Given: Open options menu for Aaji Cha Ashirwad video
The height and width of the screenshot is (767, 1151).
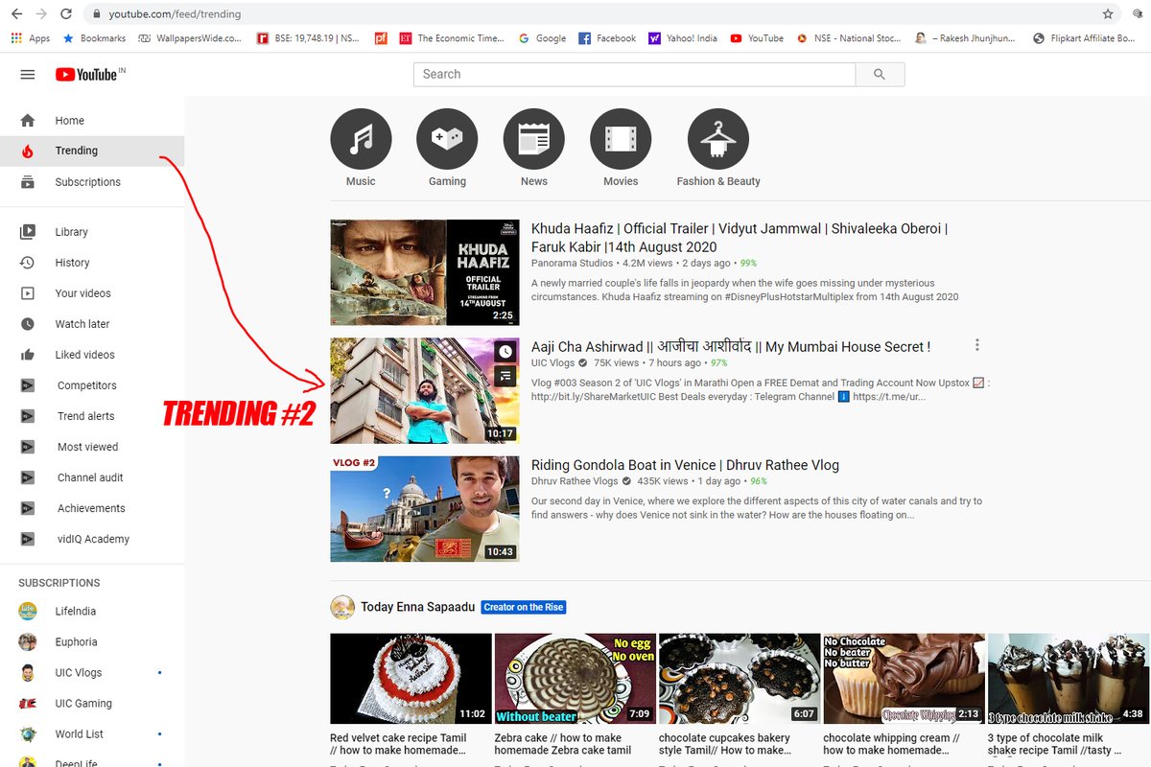Looking at the screenshot, I should [x=976, y=344].
